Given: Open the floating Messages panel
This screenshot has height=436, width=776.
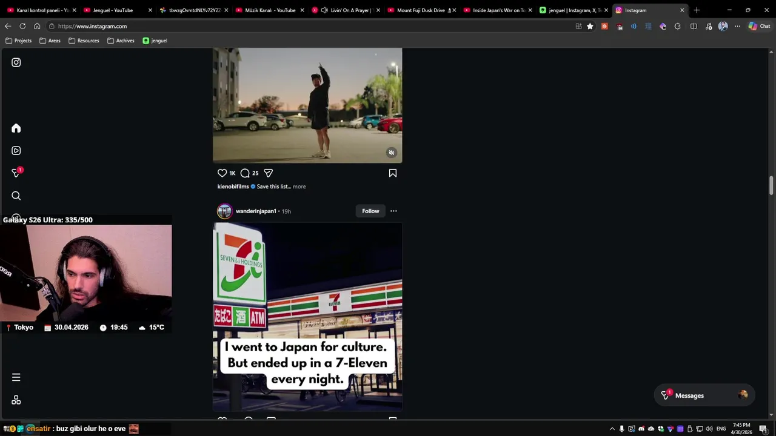Looking at the screenshot, I should click(x=703, y=395).
